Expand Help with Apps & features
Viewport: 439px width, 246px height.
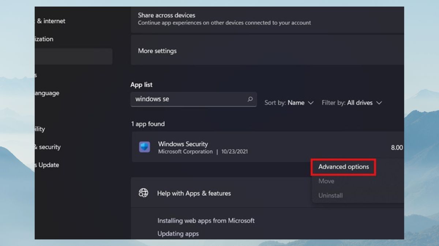coord(267,193)
